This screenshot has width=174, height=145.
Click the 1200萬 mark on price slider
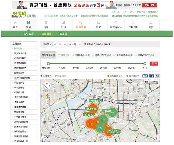(x=90, y=68)
